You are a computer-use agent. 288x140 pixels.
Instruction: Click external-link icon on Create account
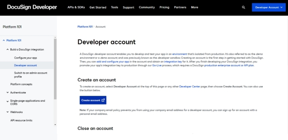point(103,100)
